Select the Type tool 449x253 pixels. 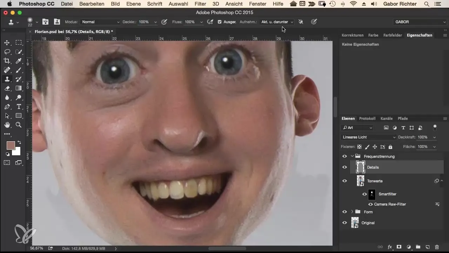[19, 106]
